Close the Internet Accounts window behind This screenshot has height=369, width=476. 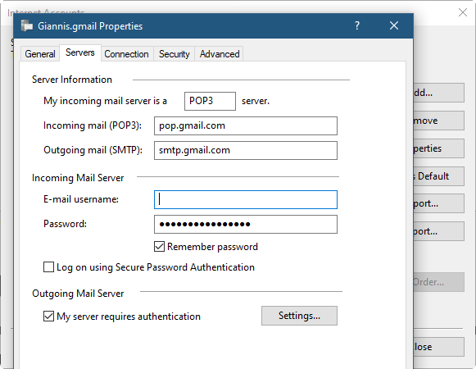(463, 12)
